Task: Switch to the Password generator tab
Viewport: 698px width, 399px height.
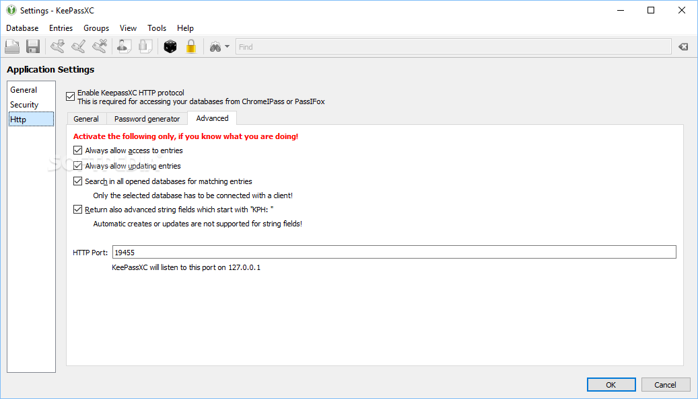Action: pyautogui.click(x=147, y=119)
